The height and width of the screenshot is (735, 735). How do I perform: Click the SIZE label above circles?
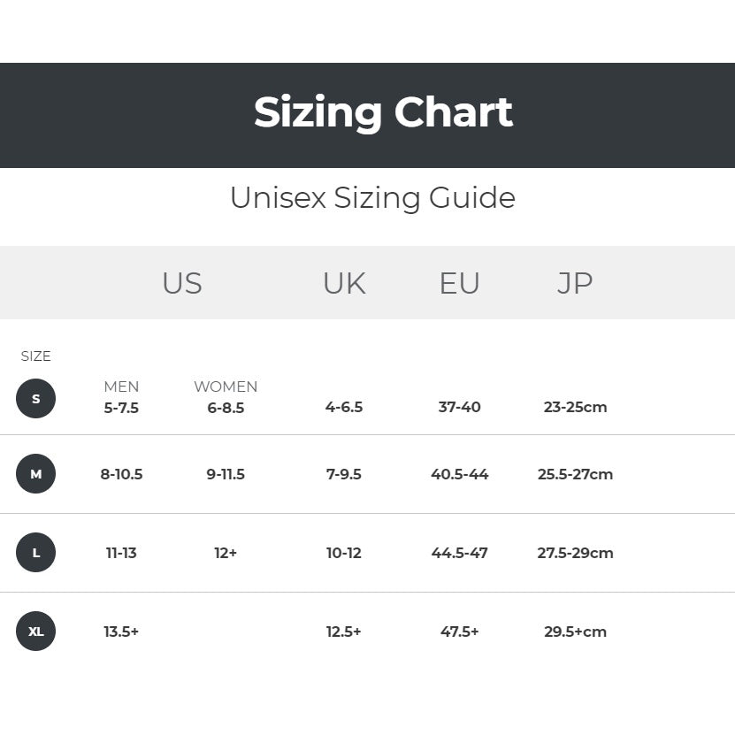[x=36, y=356]
